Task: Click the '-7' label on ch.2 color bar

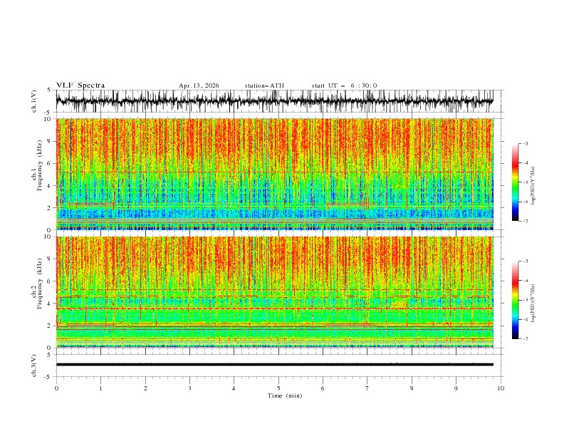Action: click(525, 338)
